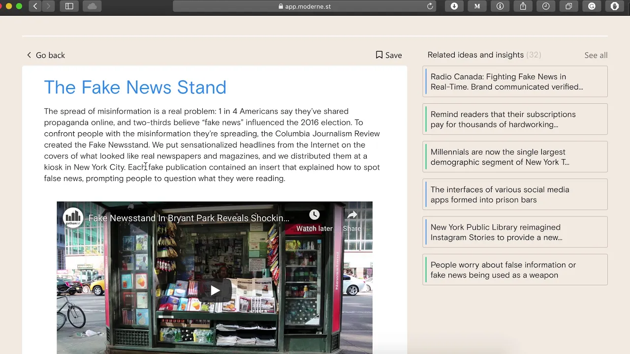Click the video Share arrow icon
Screen dimensions: 630x354
point(352,215)
